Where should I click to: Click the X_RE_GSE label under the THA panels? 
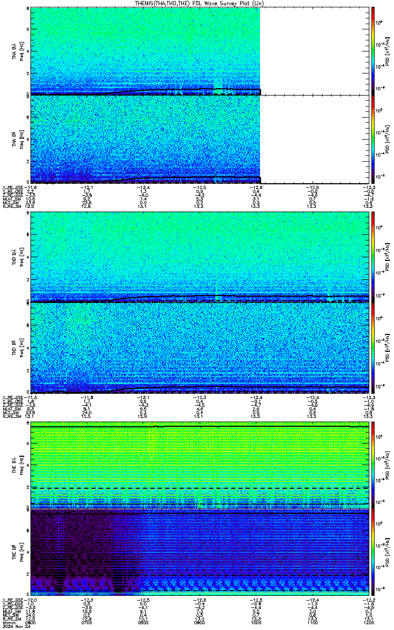(x=13, y=187)
